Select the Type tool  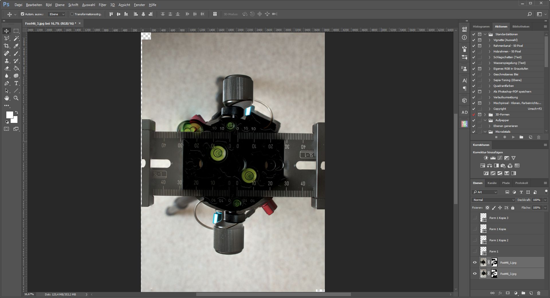coord(16,83)
